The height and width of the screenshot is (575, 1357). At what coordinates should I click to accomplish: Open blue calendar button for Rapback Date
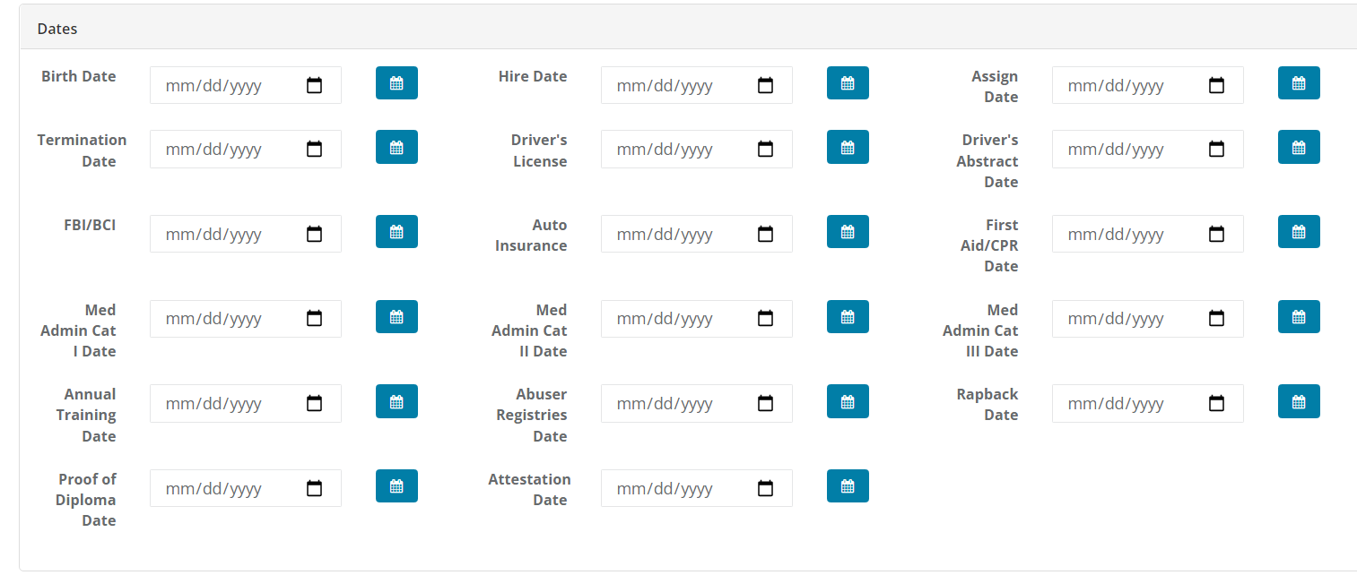[1299, 401]
